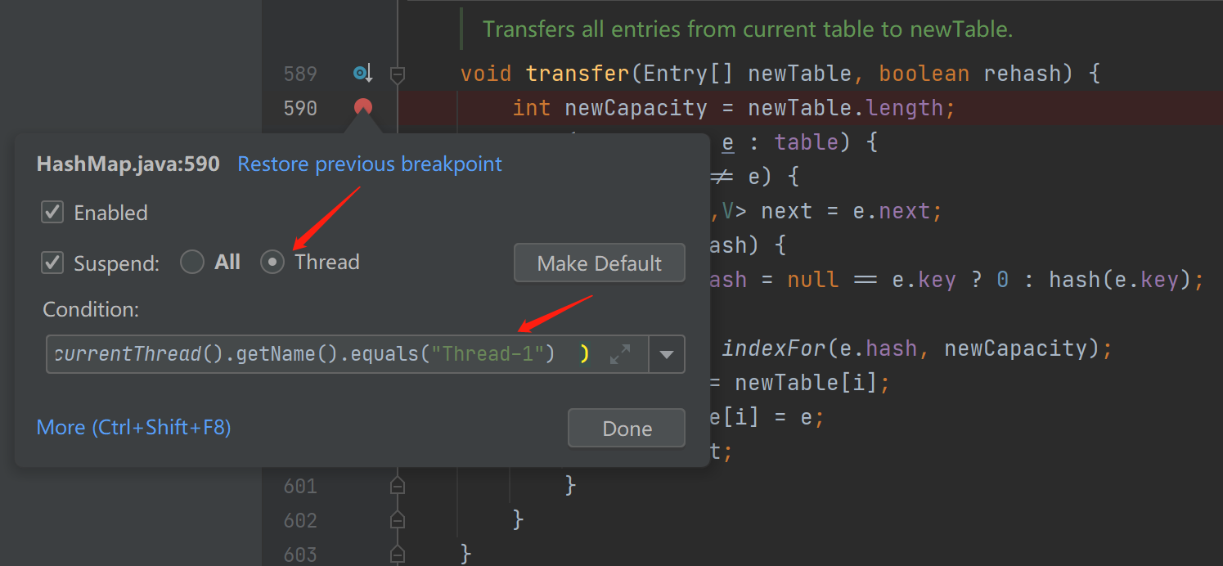Click the red breakpoint icon on line 590

[363, 107]
